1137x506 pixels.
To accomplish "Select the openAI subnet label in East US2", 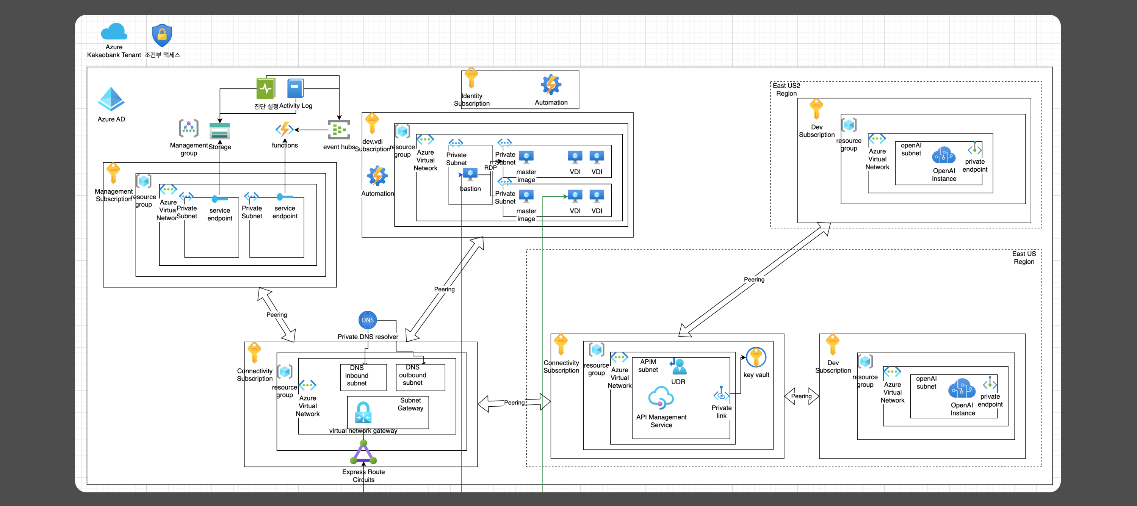I will [911, 149].
